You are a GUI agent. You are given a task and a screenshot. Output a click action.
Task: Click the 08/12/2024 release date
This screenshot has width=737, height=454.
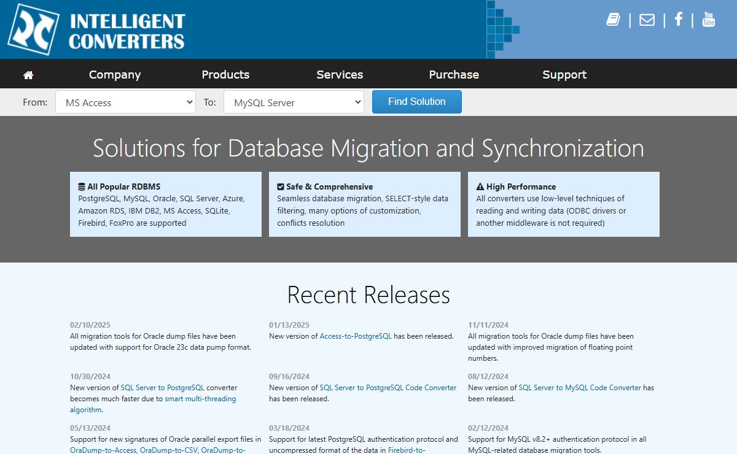pyautogui.click(x=488, y=377)
